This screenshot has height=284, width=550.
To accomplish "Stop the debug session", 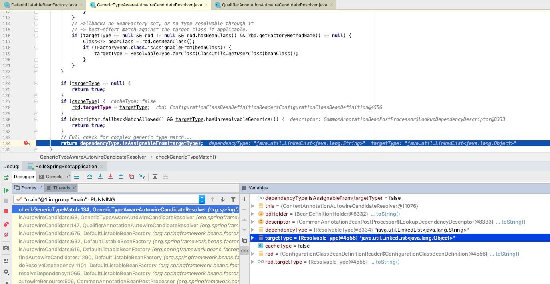I will pos(5,211).
